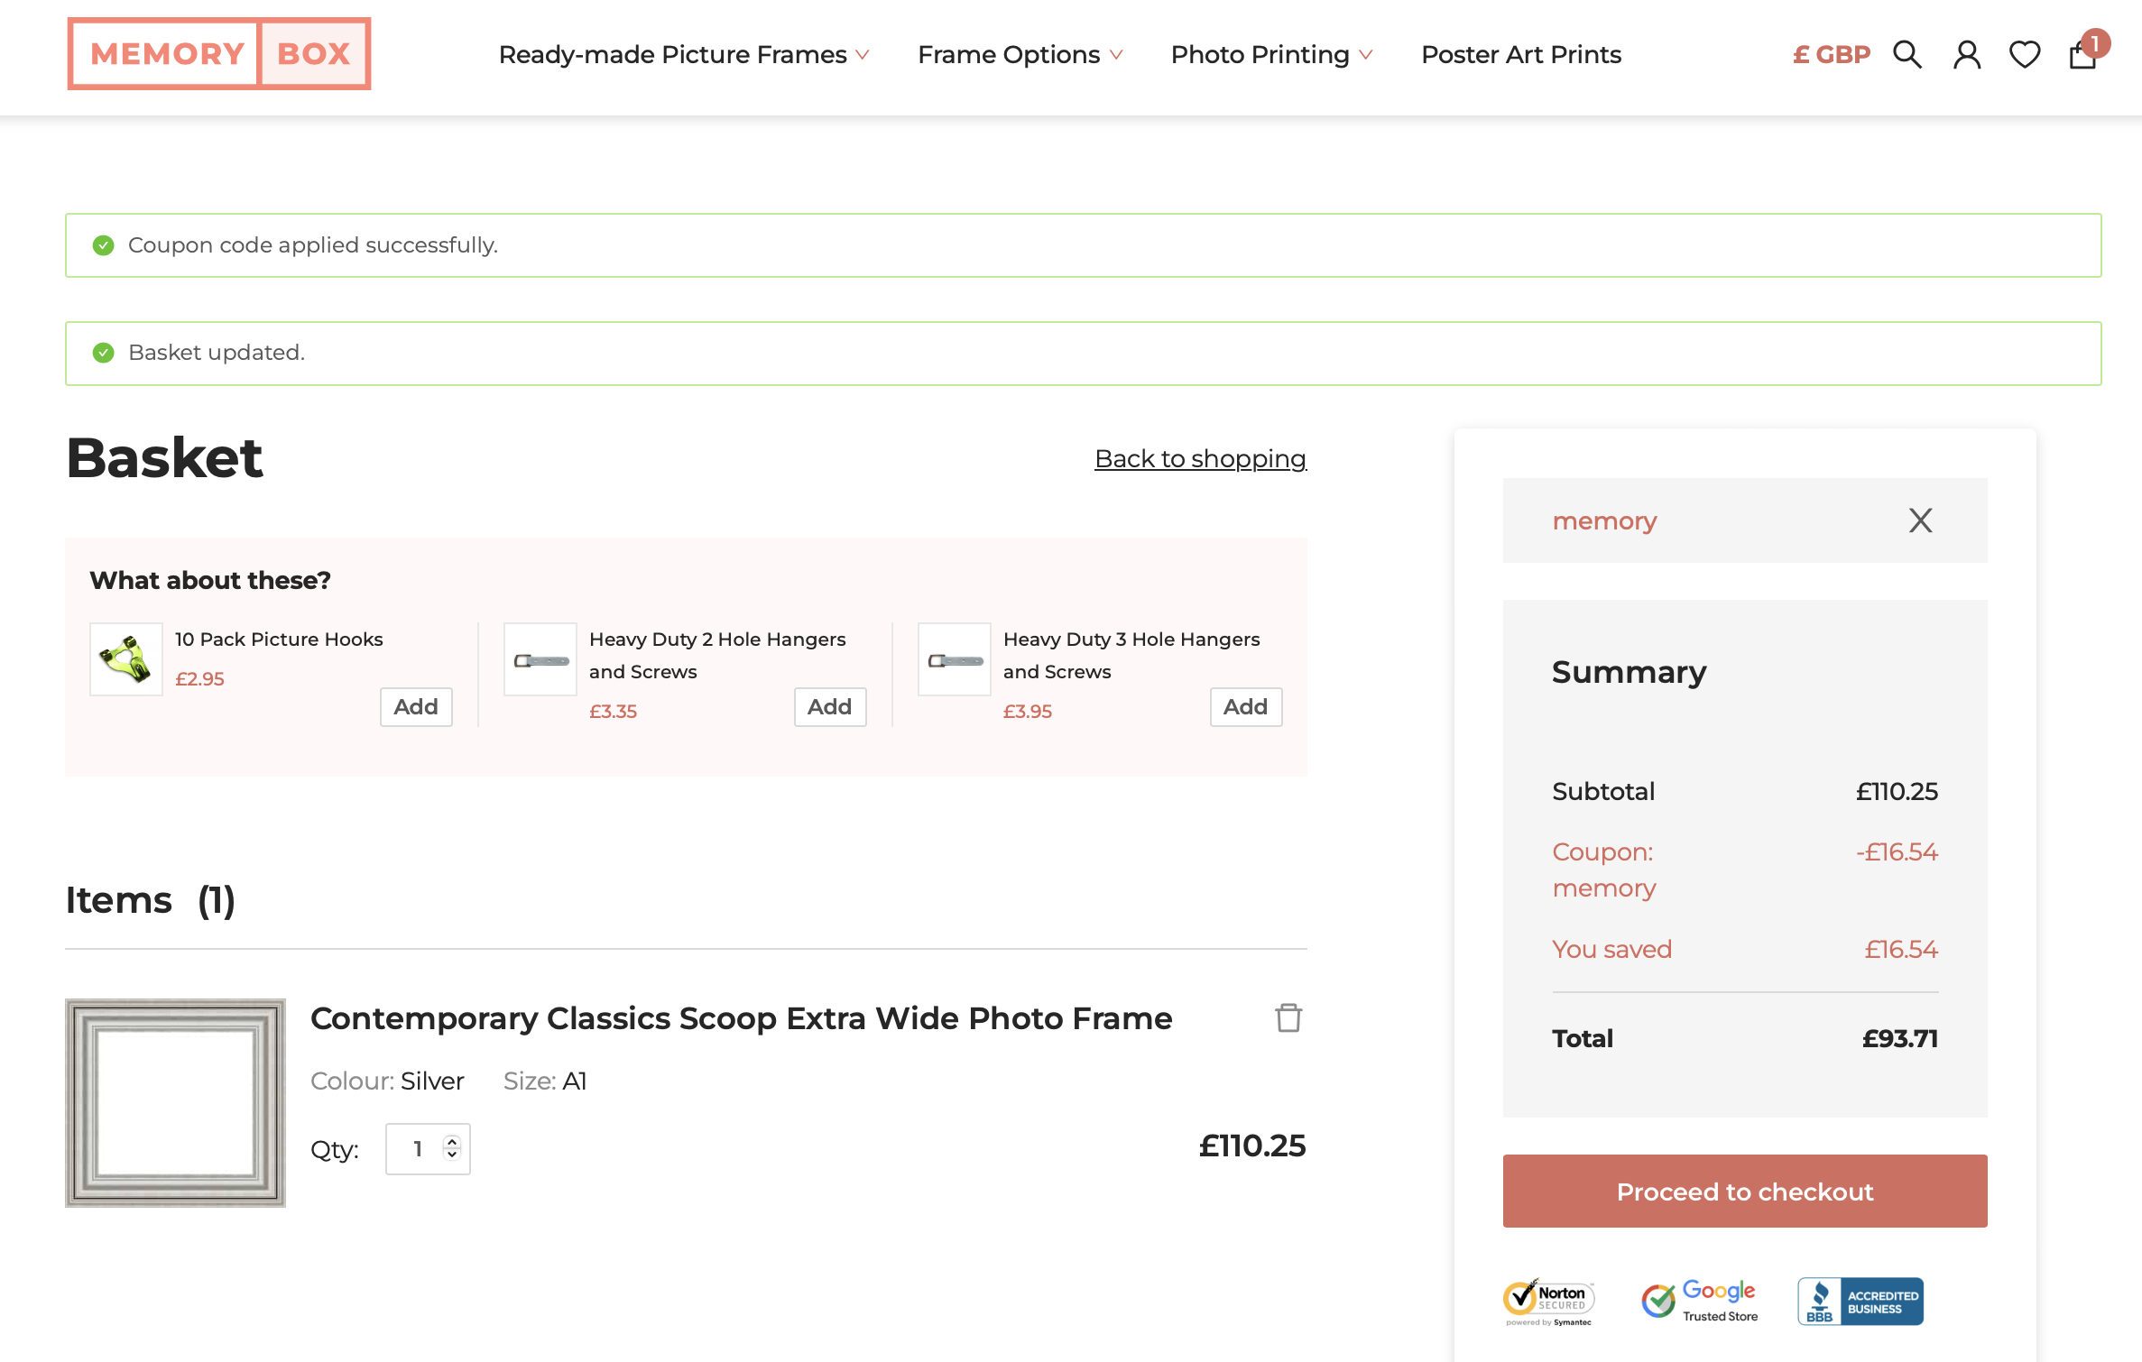This screenshot has width=2142, height=1362.
Task: Click Proceed to checkout
Action: [x=1744, y=1191]
